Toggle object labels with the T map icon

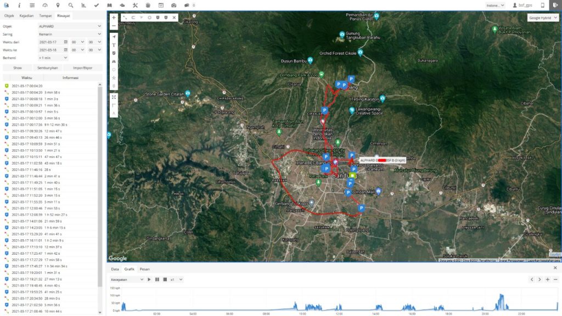[114, 45]
